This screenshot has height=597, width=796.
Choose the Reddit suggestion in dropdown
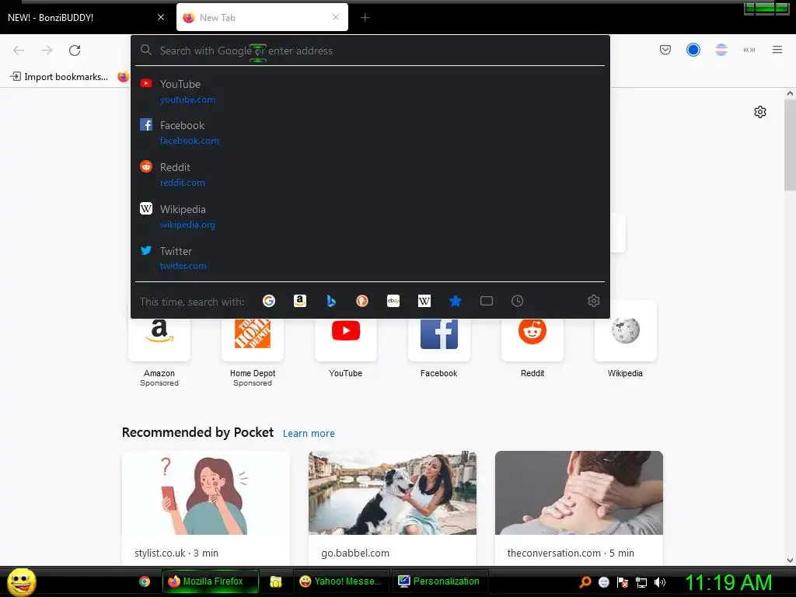click(x=370, y=175)
